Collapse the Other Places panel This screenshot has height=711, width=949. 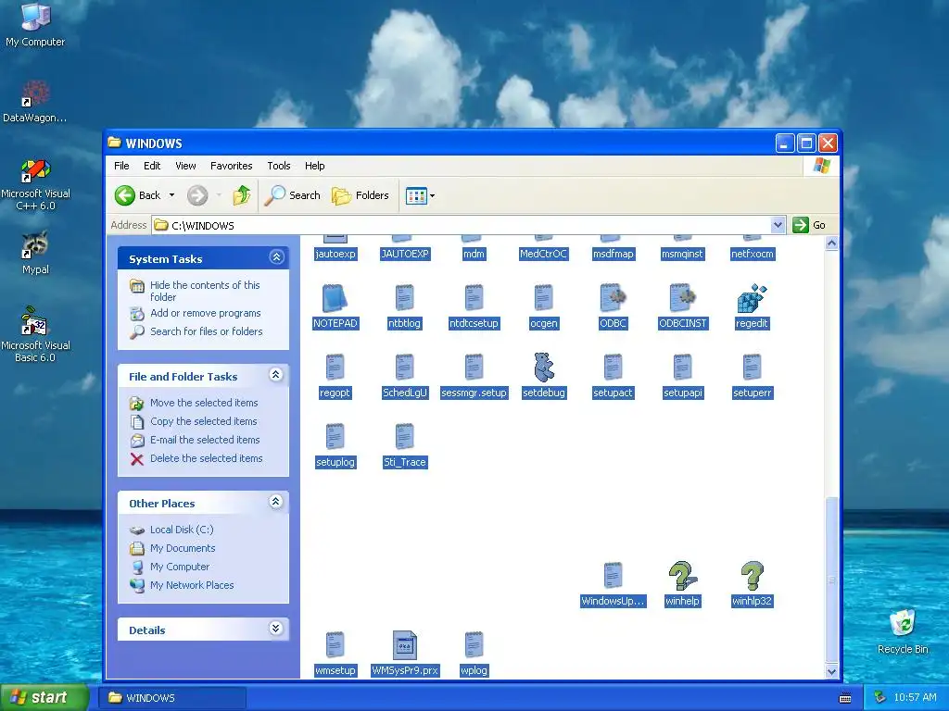[276, 502]
